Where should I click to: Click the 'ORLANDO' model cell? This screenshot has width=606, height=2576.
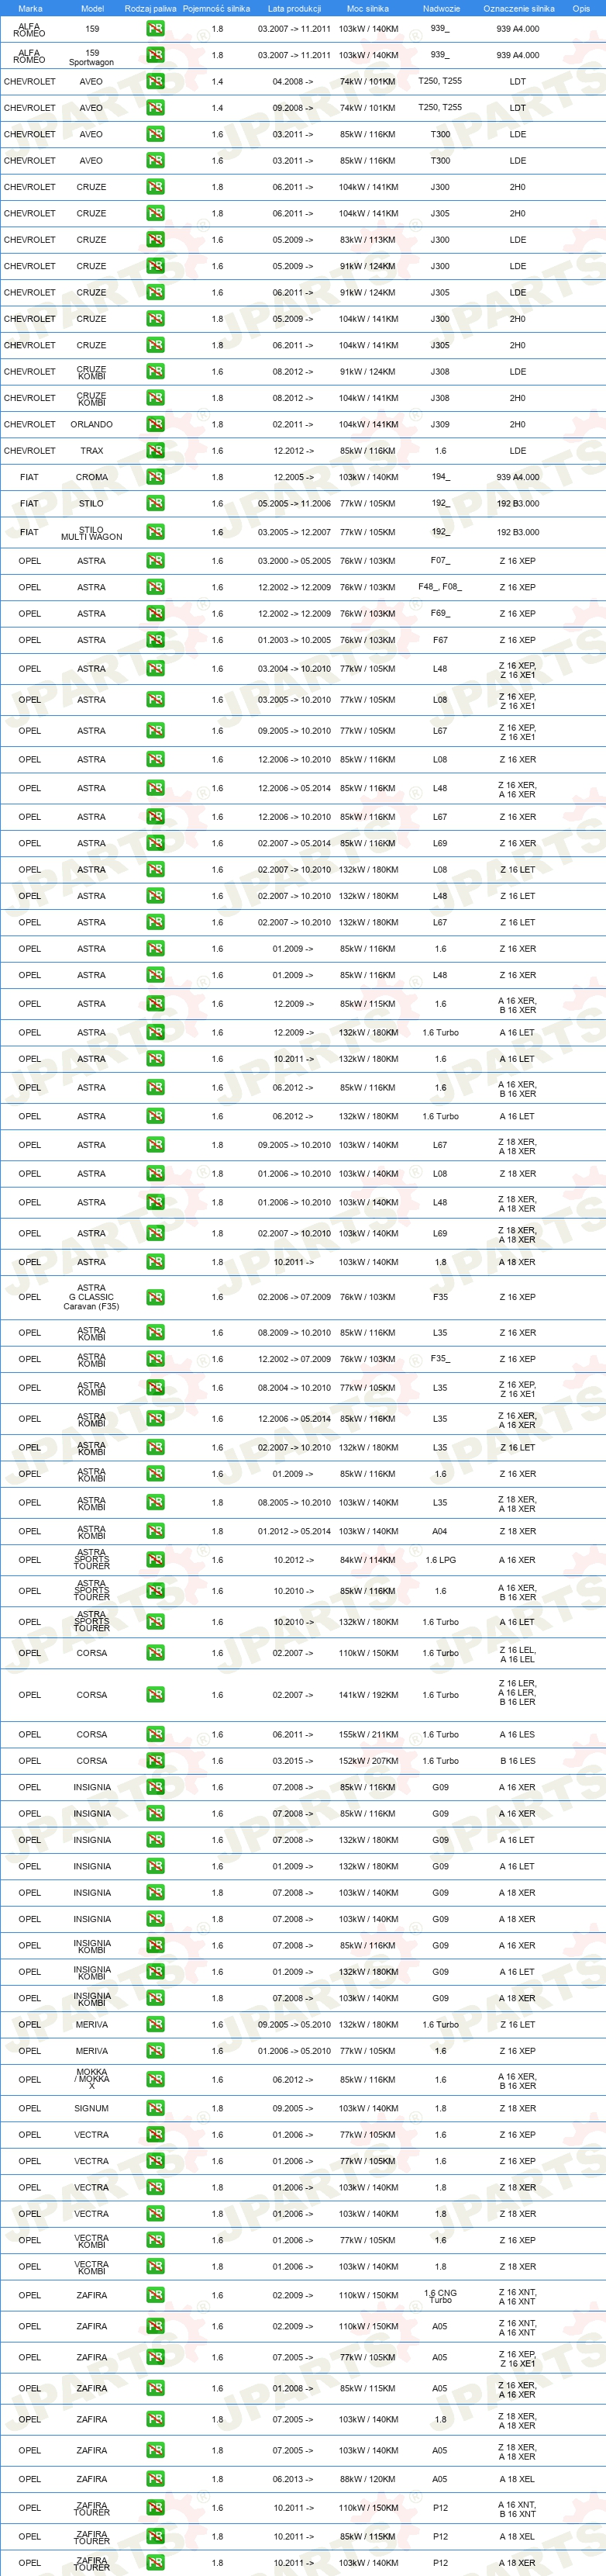(92, 424)
